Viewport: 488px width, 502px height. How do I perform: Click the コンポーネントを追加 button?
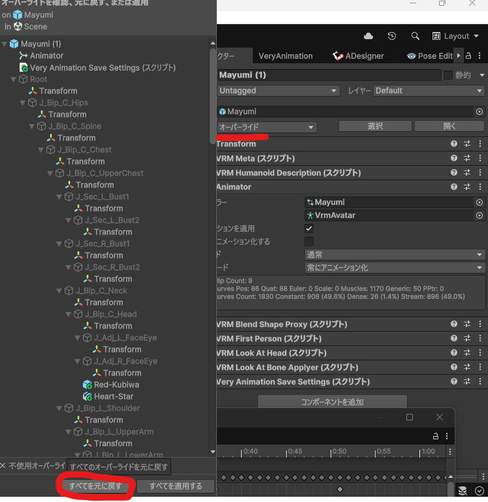coord(332,402)
